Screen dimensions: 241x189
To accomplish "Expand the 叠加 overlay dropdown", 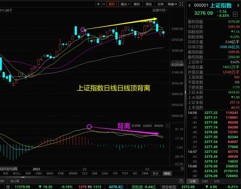I will 124,4.
